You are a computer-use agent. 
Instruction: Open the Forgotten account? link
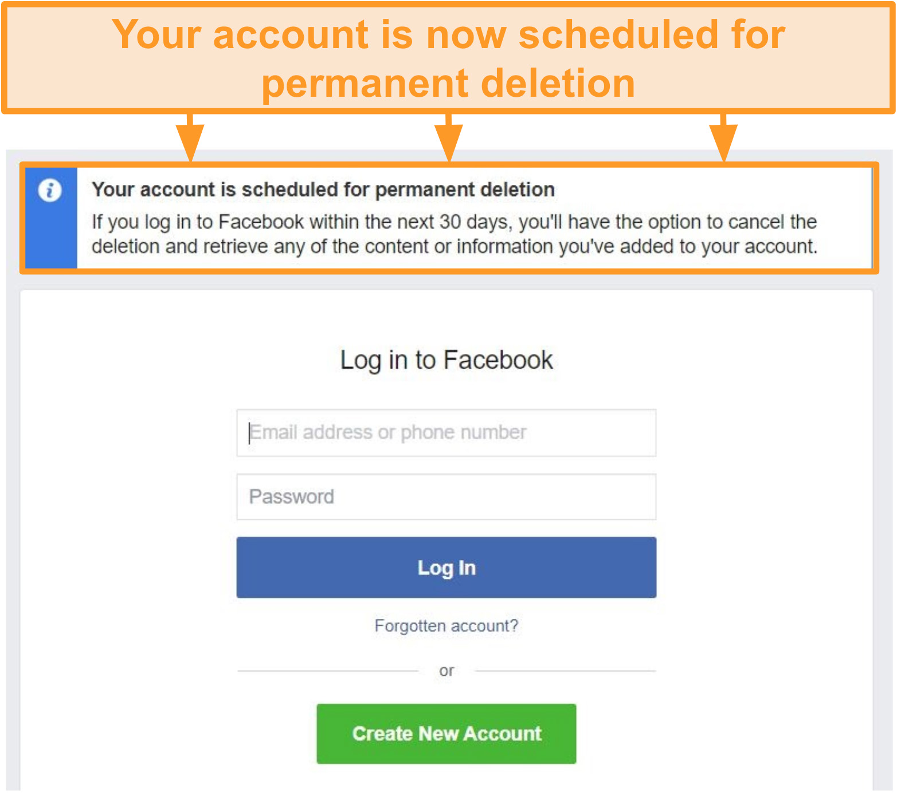(x=446, y=626)
